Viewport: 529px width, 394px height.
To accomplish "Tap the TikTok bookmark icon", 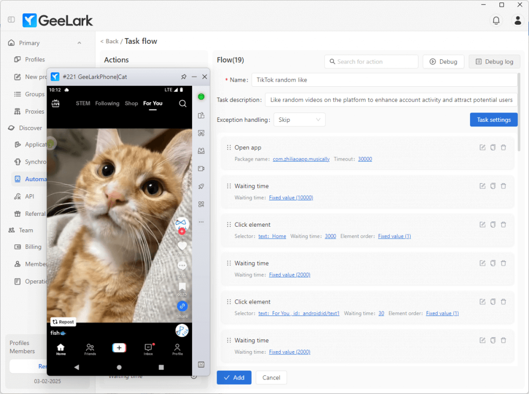I will point(182,287).
